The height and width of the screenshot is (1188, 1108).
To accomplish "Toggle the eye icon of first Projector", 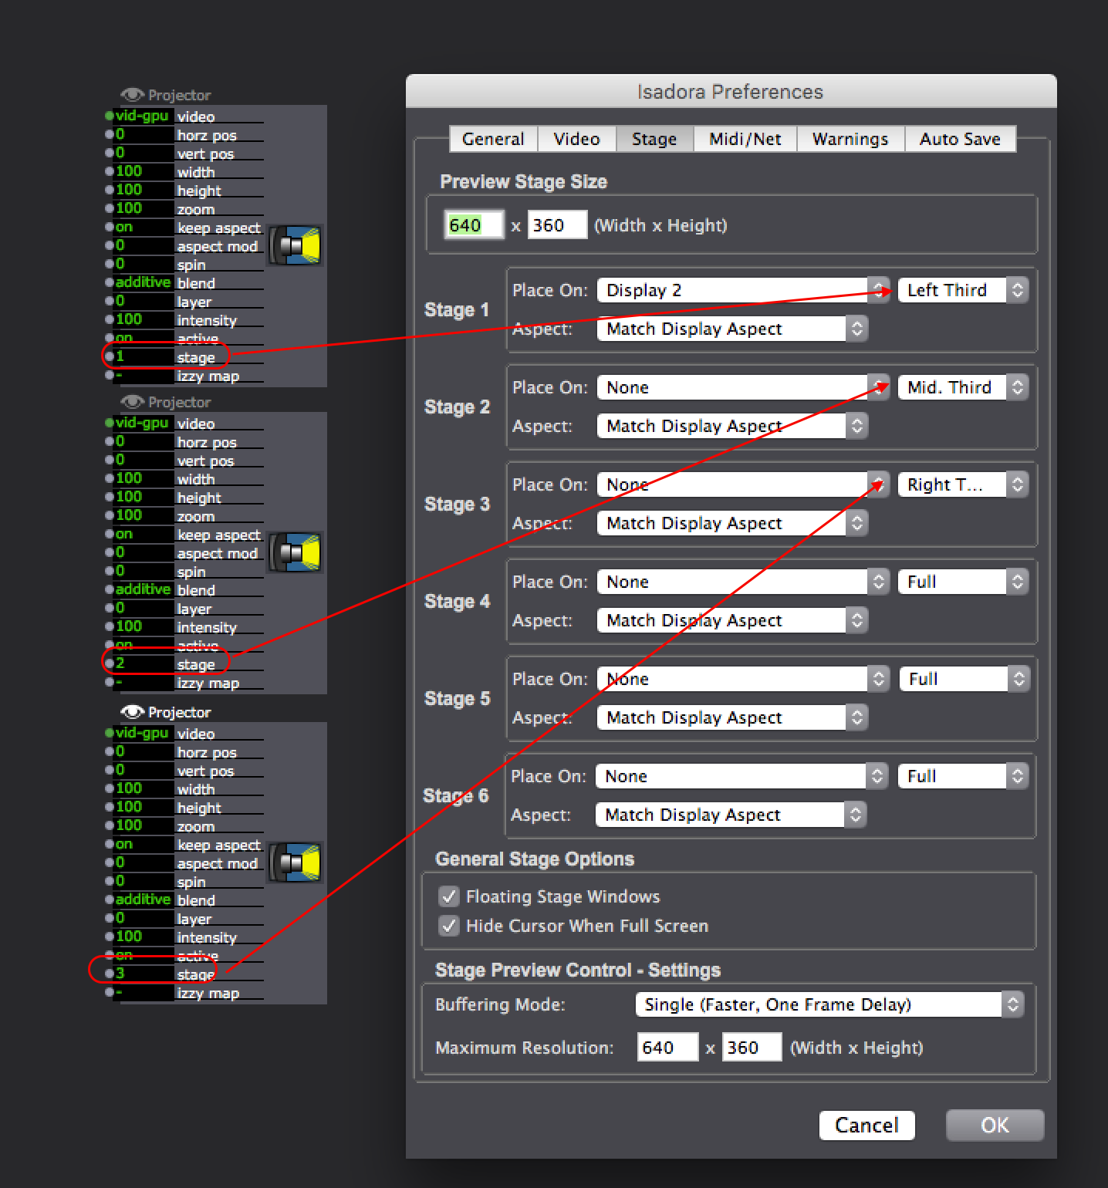I will 132,95.
